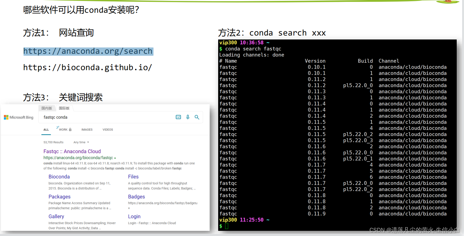464x236 pixels.
Task: Open the Files sub-link
Action: pyautogui.click(x=133, y=177)
